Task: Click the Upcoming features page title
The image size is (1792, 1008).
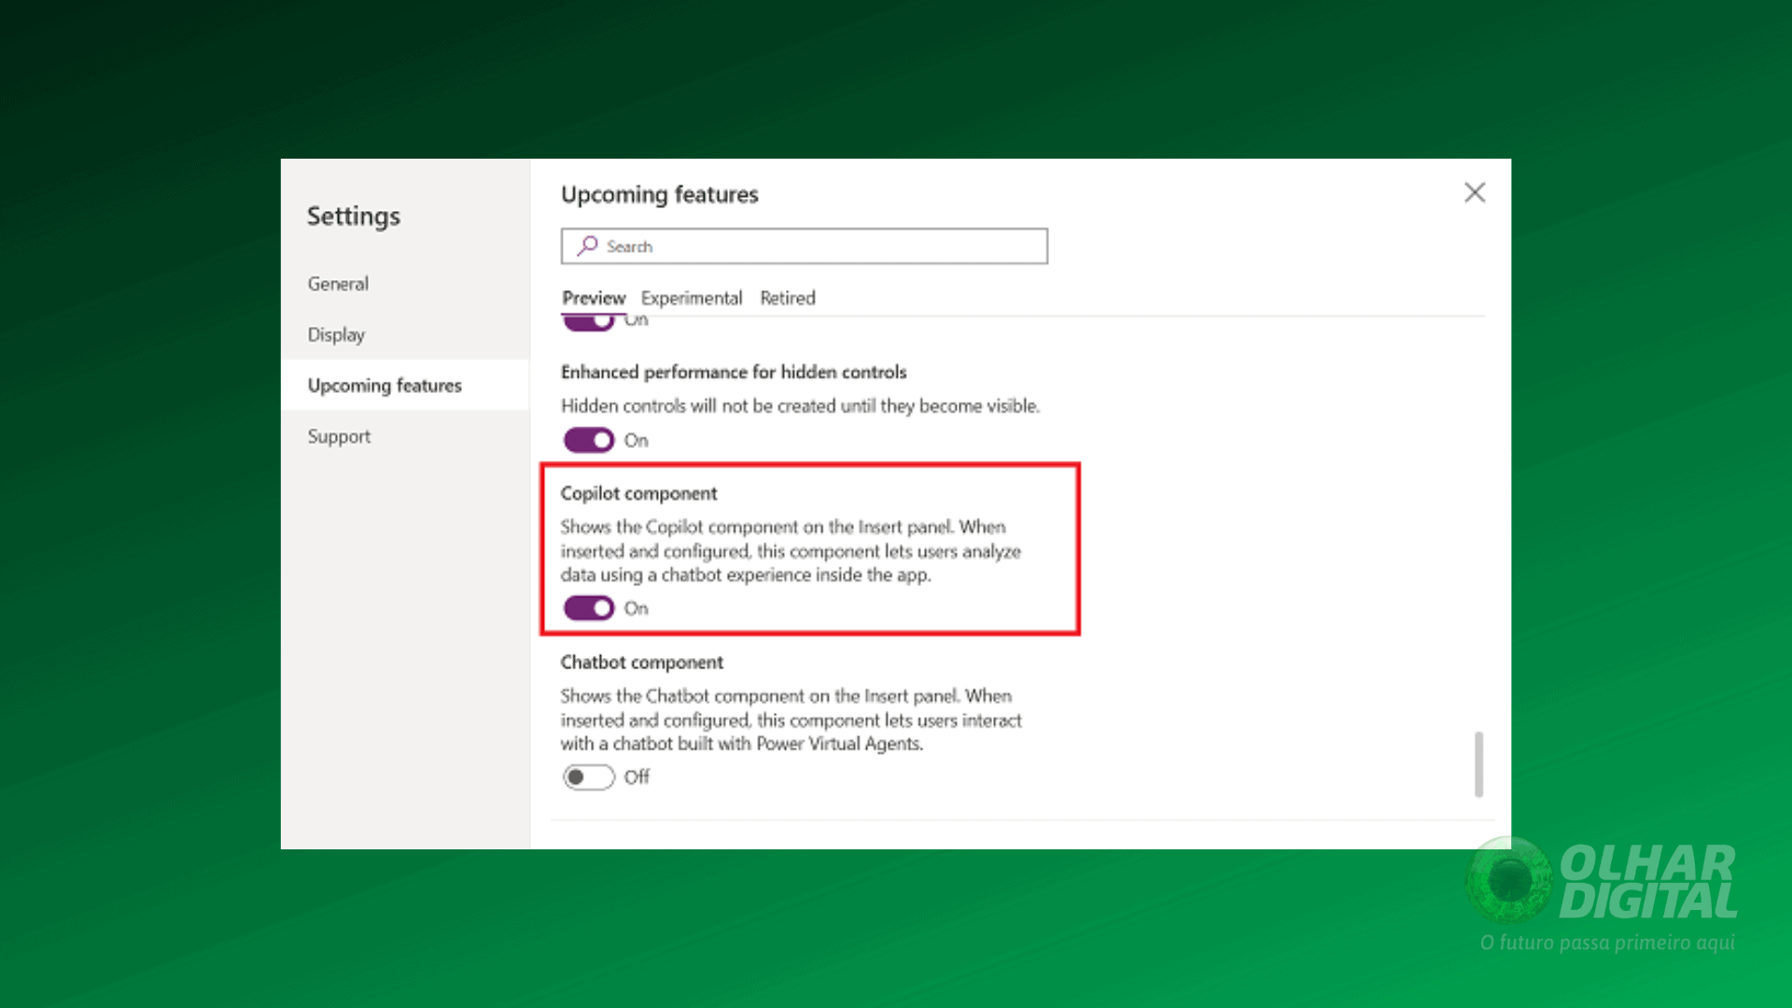Action: click(659, 194)
